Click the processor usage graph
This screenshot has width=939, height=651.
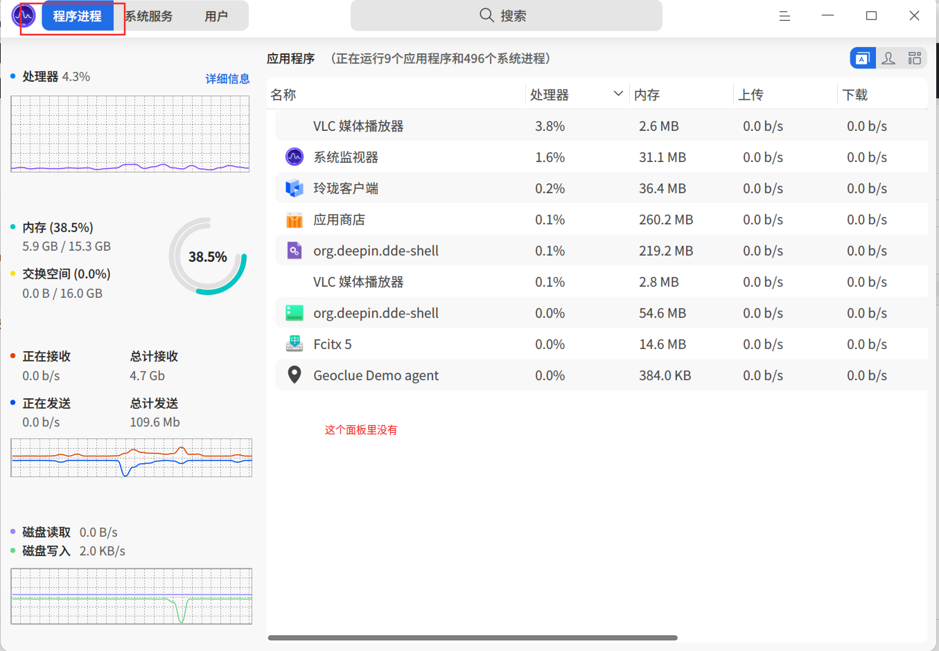pos(130,134)
